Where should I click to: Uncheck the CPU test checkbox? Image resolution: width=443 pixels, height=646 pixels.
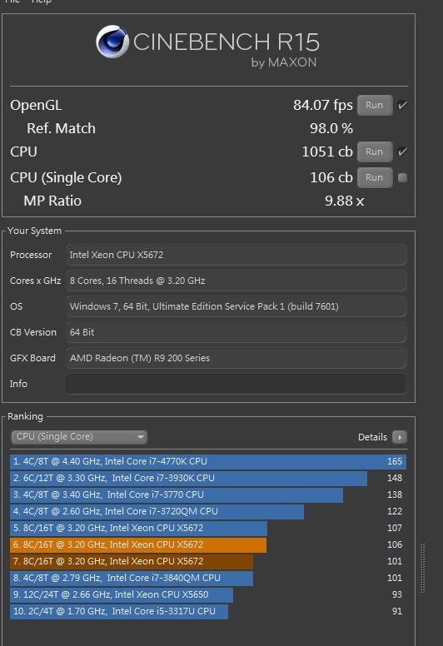(x=402, y=152)
